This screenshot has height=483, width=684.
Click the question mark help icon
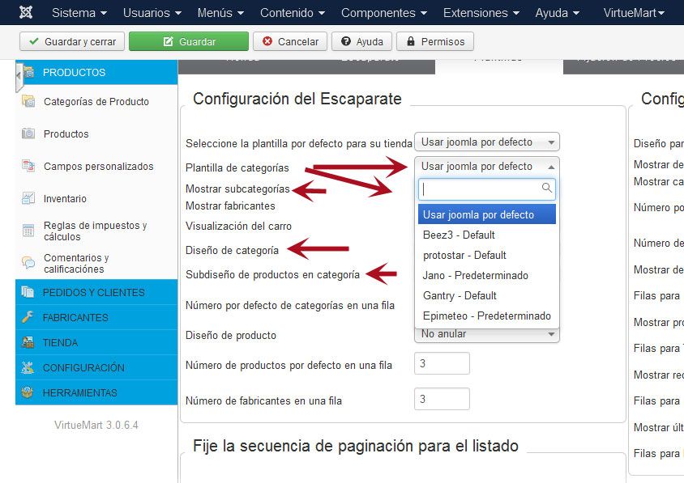pyautogui.click(x=346, y=41)
